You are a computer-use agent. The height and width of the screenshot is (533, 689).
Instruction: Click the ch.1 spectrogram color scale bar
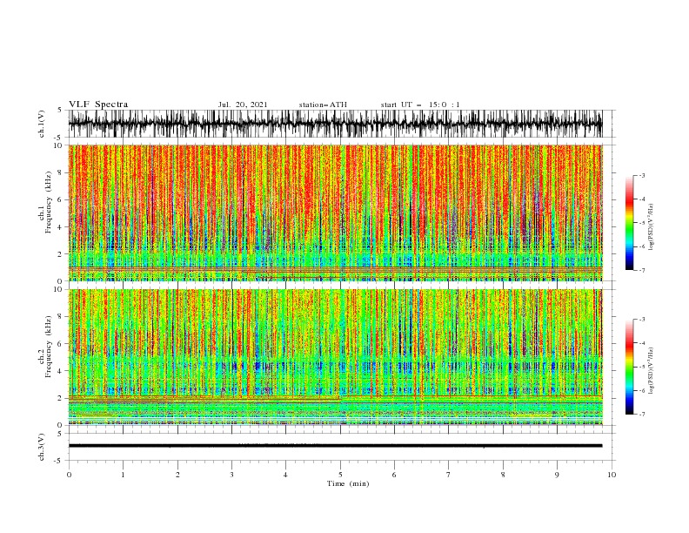click(x=629, y=223)
